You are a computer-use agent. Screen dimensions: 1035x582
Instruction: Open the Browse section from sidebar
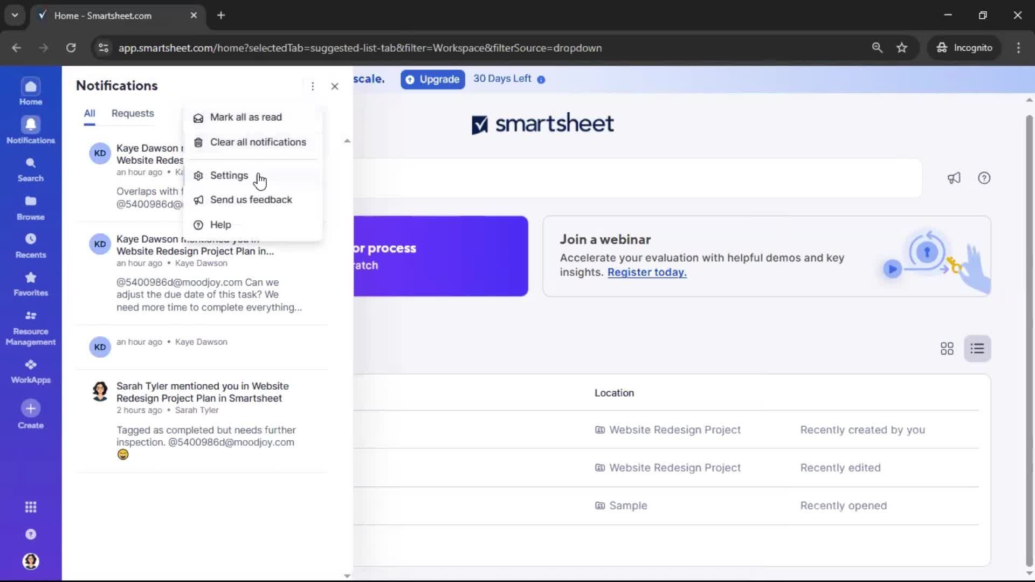(30, 206)
